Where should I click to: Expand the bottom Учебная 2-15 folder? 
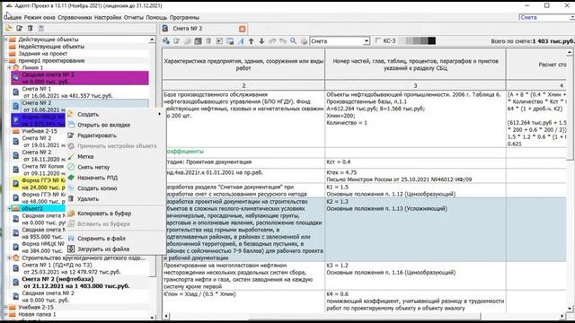pyautogui.click(x=6, y=307)
